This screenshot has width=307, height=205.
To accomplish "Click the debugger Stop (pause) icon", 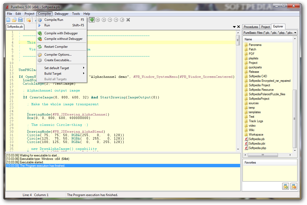I will 98,20.
